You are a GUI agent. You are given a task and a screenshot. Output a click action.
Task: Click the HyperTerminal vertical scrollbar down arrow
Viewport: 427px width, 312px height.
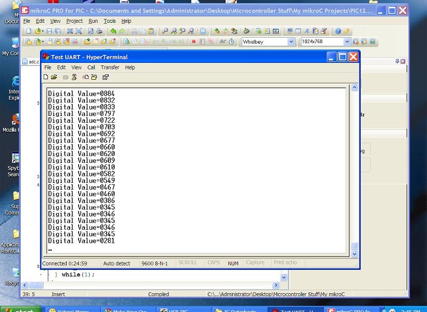click(354, 253)
